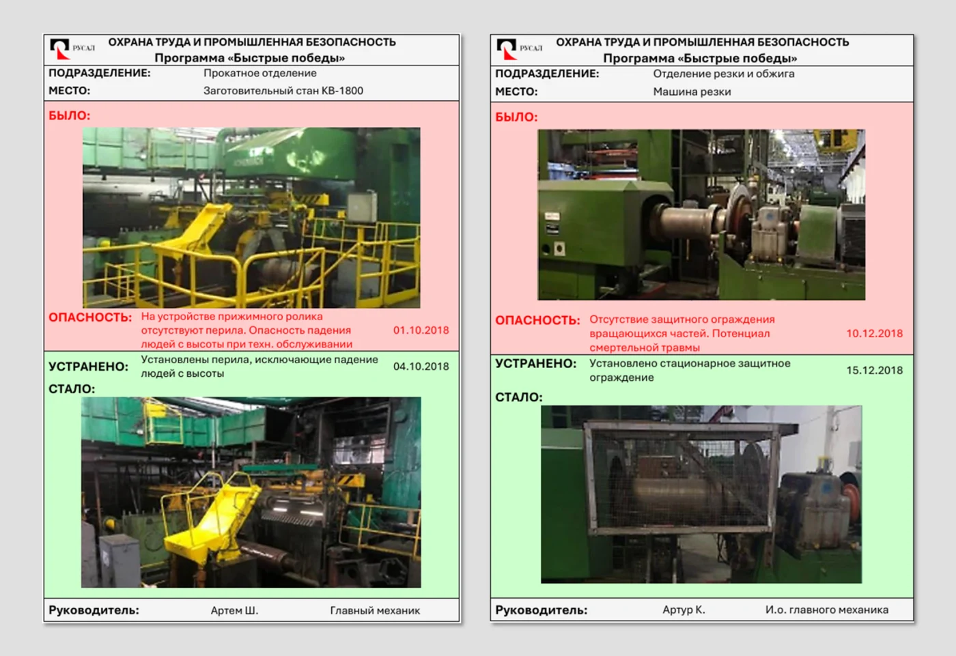Viewport: 956px width, 656px height.
Task: Open the left card's 'СТАЛО' photo with railings
Action: (x=251, y=492)
